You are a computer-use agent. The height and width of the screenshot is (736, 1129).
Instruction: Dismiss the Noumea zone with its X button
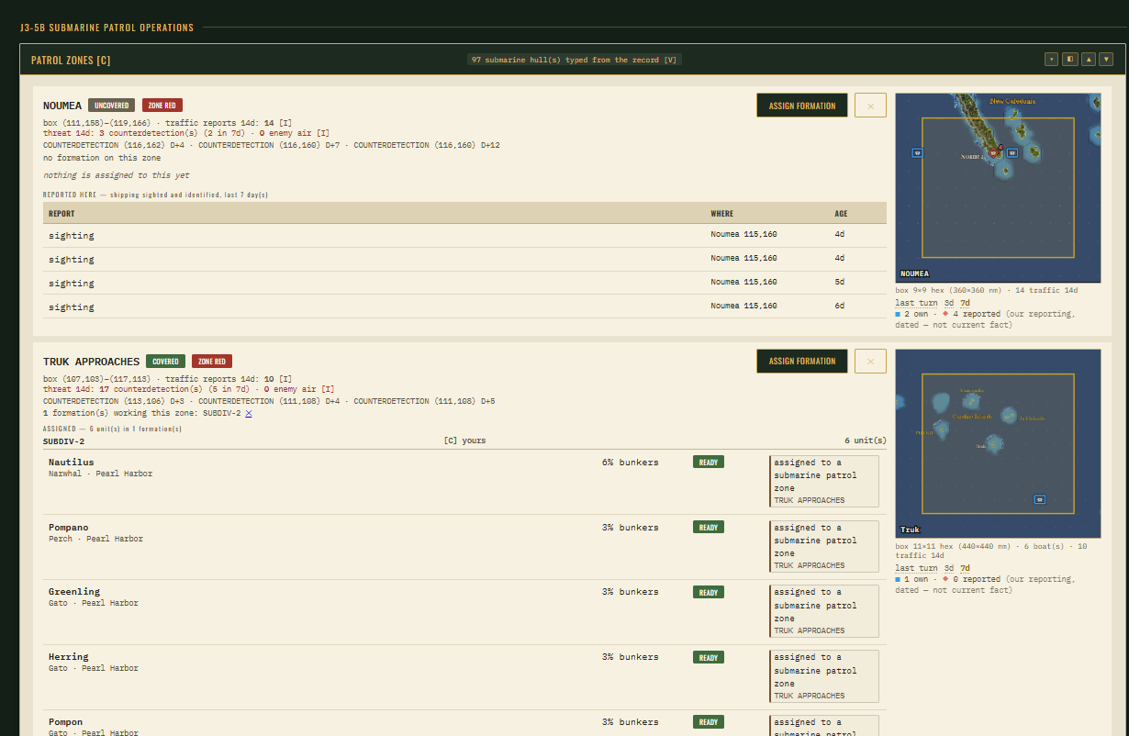870,106
